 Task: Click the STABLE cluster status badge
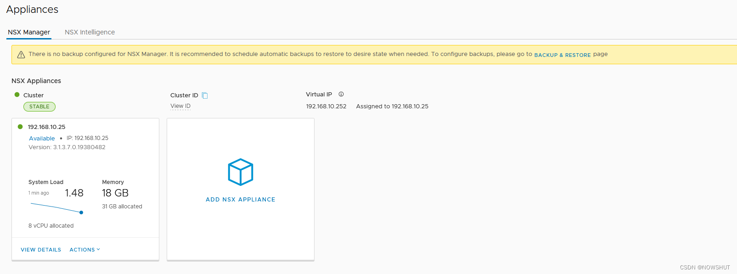tap(39, 106)
